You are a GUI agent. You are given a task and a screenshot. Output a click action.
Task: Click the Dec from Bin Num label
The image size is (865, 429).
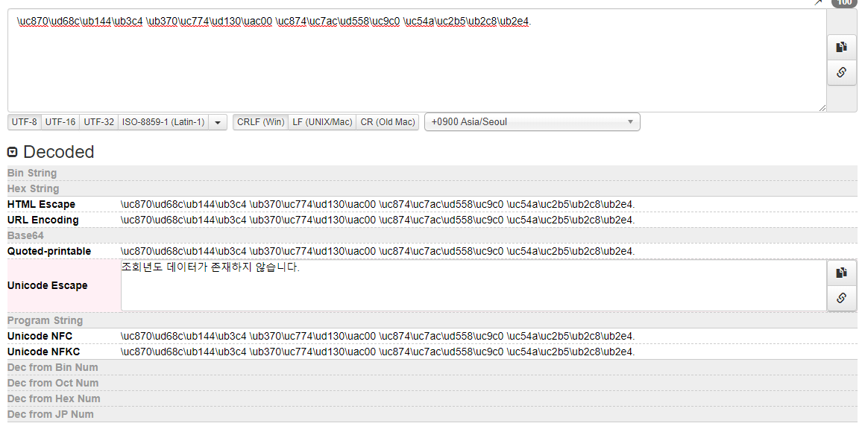click(x=52, y=367)
